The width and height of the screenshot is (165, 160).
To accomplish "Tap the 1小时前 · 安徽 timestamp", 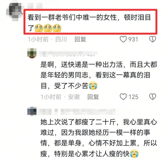I will pos(60,97).
